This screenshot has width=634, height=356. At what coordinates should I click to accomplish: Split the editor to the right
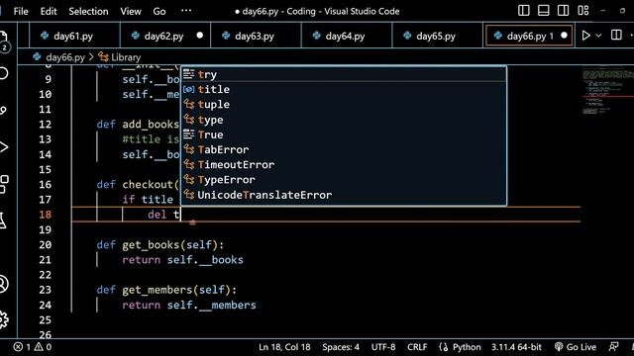click(616, 36)
